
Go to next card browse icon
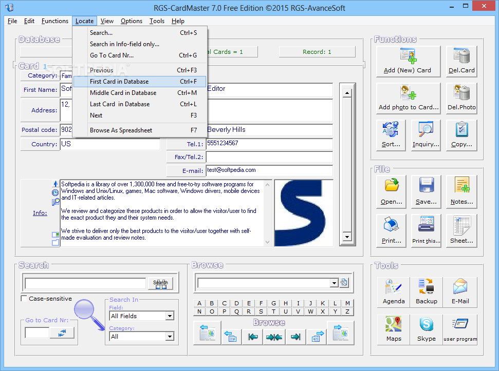pyautogui.click(x=317, y=337)
